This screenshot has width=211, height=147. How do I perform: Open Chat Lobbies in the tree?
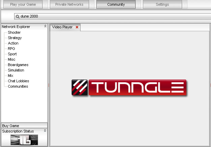coord(19,81)
